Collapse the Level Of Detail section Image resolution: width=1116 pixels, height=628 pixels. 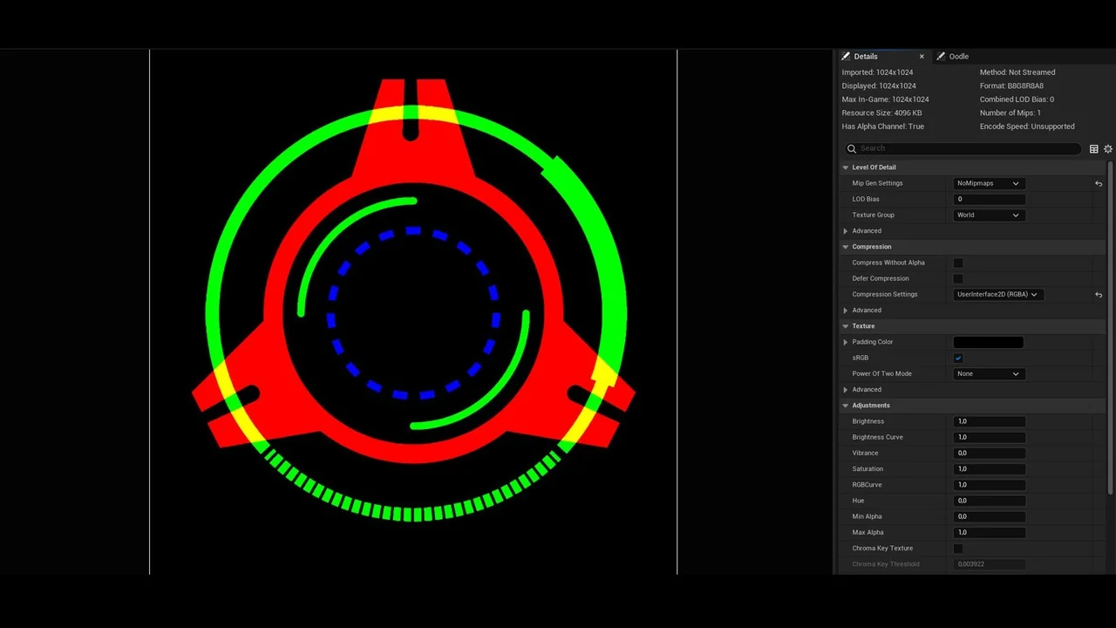point(846,167)
